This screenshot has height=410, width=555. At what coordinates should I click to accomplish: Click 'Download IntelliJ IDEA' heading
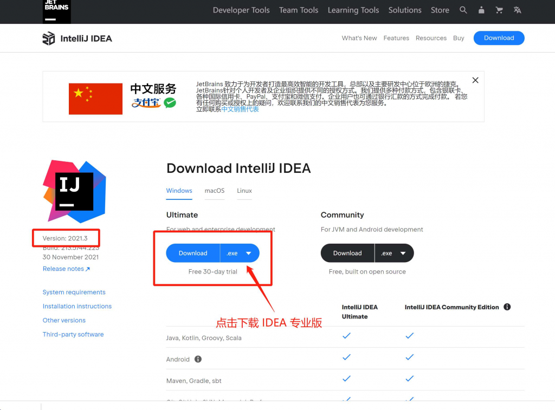click(238, 168)
